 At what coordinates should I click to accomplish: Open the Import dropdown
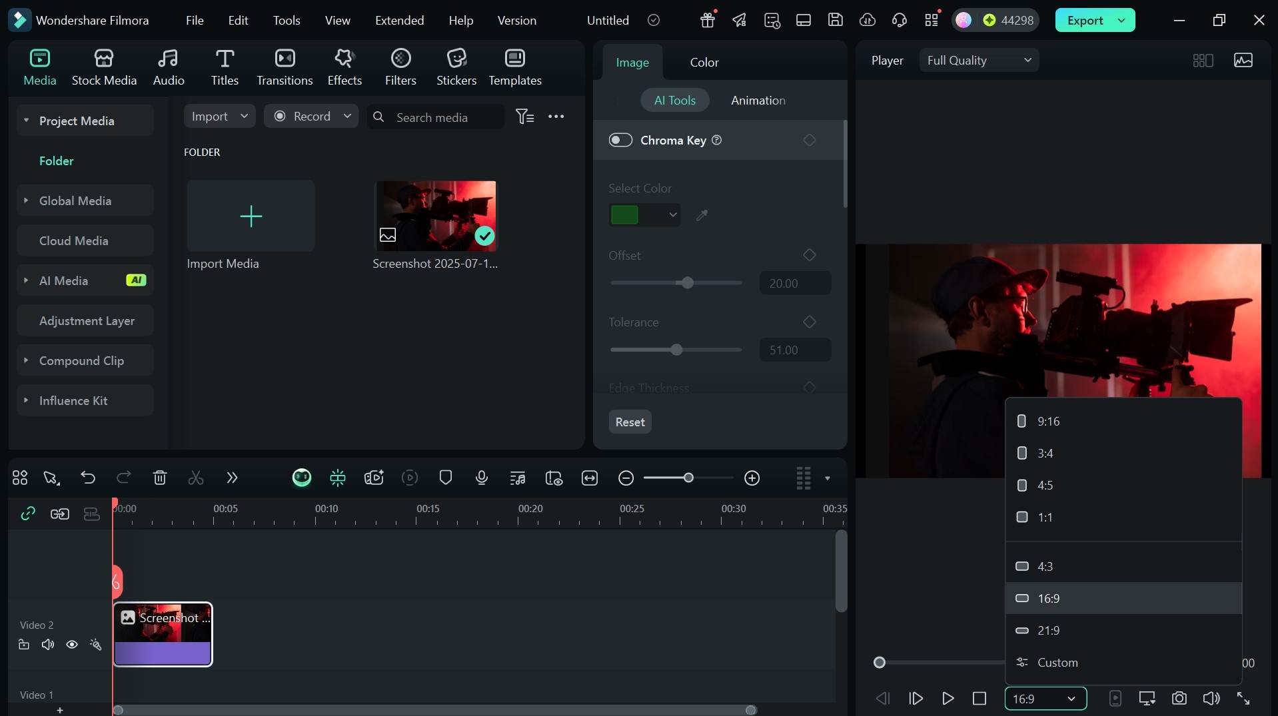click(220, 117)
